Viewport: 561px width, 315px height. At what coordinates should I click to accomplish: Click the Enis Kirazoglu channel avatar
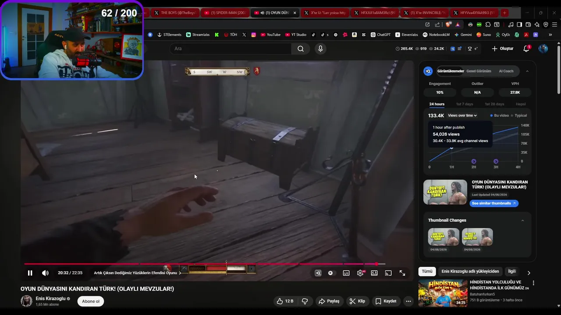coord(26,301)
